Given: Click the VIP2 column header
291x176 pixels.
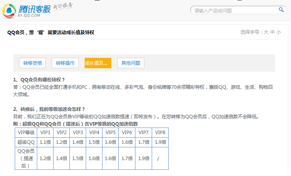Looking at the screenshot, I should 61,133.
